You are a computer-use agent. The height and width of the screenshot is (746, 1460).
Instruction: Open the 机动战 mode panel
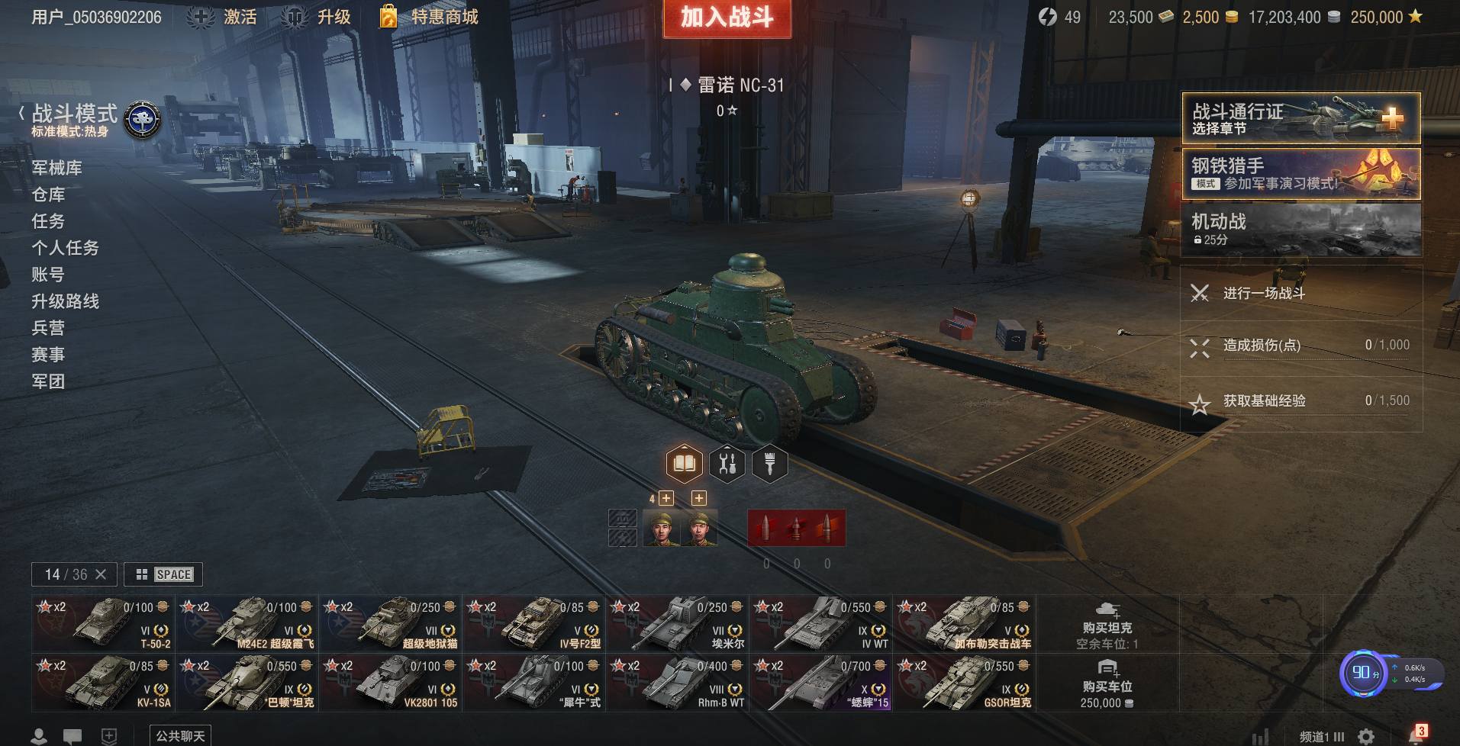pyautogui.click(x=1301, y=229)
